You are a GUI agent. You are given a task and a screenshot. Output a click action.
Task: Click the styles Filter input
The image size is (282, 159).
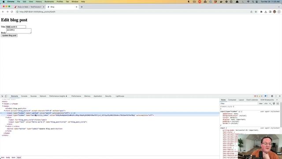239,104
